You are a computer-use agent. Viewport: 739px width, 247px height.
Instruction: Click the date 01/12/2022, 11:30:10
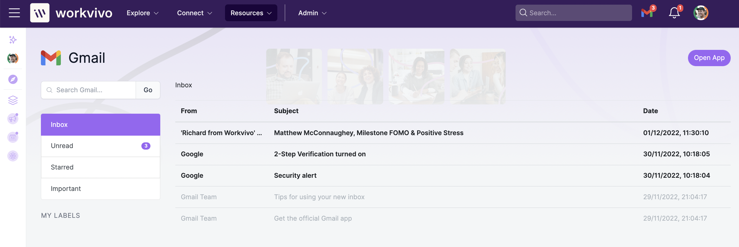676,133
